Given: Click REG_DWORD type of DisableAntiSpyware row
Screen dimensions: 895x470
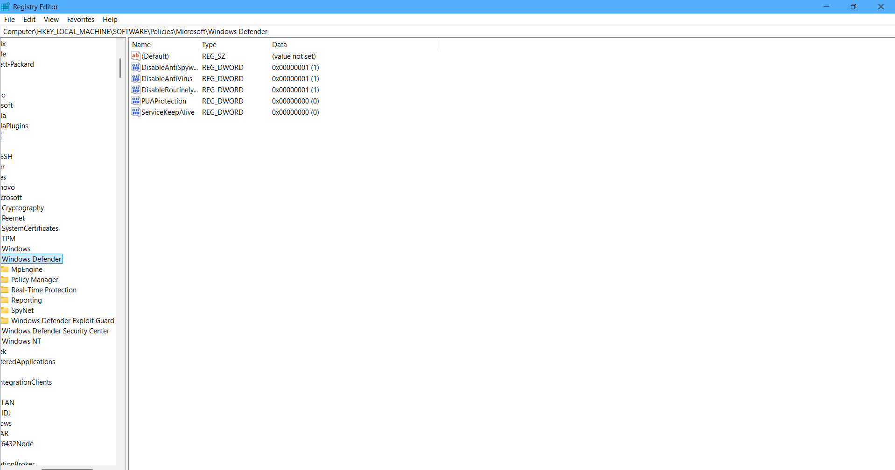Looking at the screenshot, I should [x=223, y=68].
